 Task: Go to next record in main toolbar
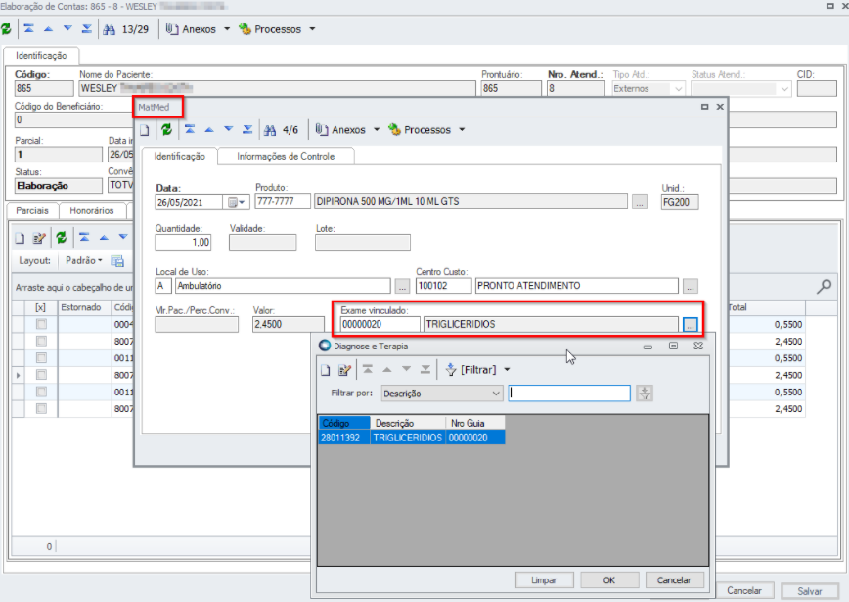[67, 29]
